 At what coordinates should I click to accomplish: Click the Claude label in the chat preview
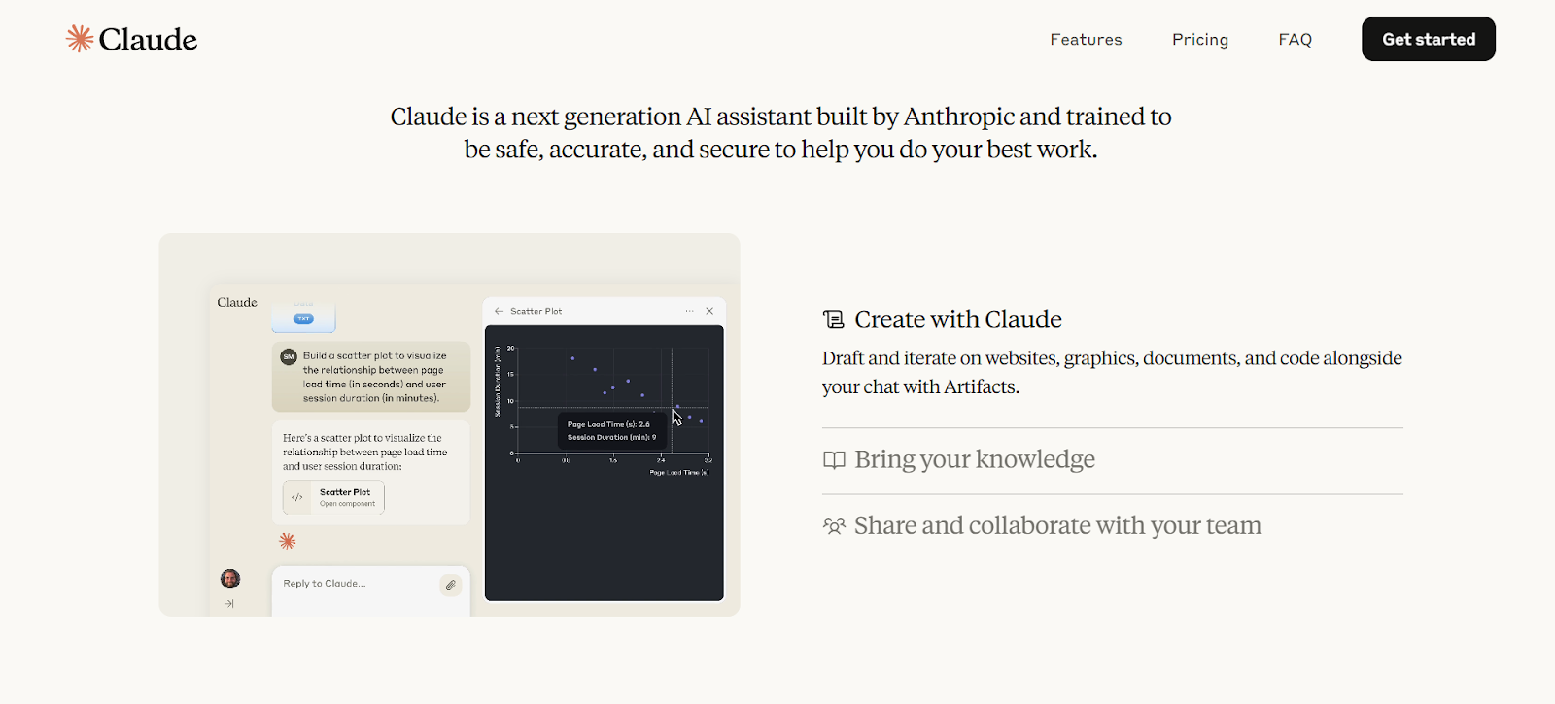click(237, 303)
